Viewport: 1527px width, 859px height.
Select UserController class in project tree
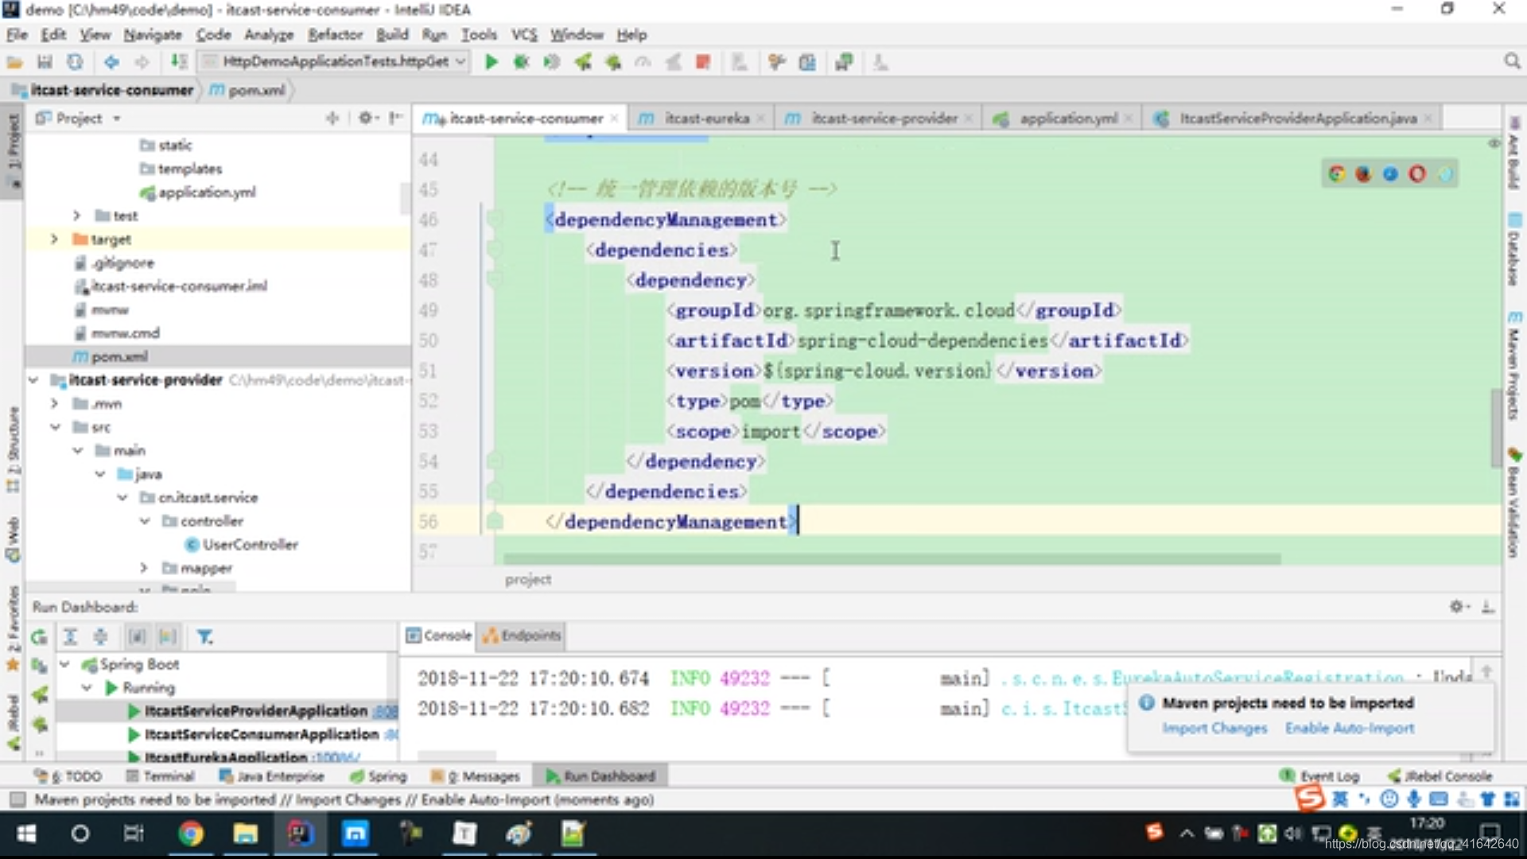tap(241, 545)
